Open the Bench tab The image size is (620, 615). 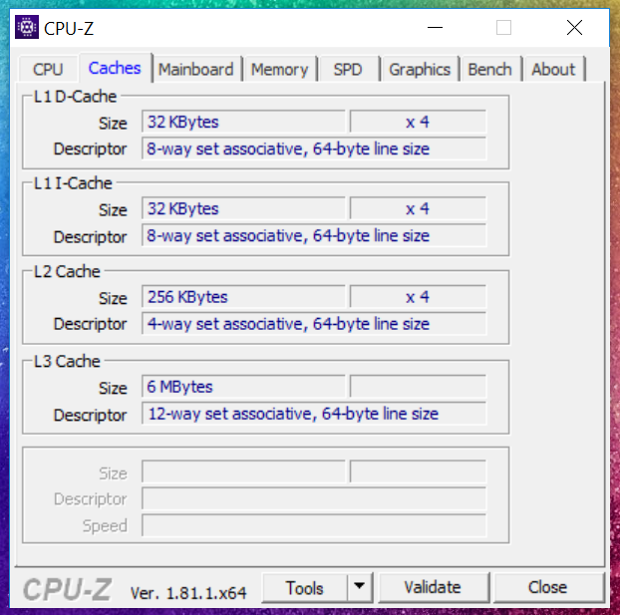[x=489, y=69]
